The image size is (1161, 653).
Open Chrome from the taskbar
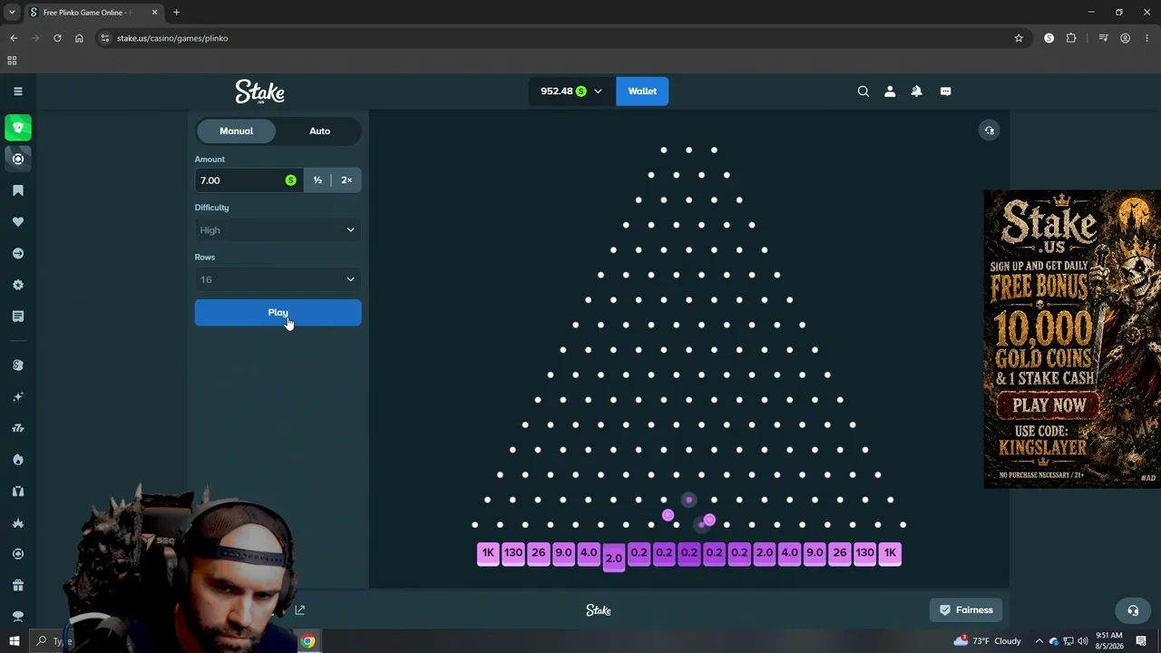(x=308, y=641)
